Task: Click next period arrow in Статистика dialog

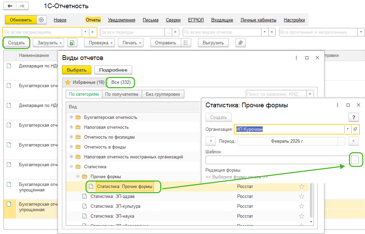Action: [354, 141]
